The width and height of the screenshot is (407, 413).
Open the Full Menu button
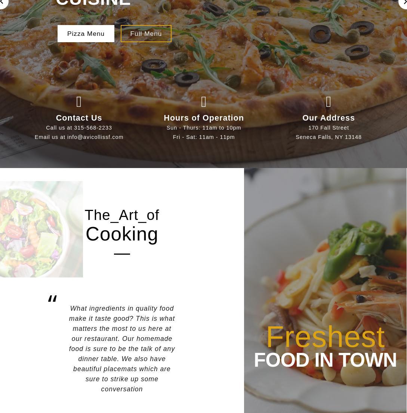pyautogui.click(x=146, y=34)
